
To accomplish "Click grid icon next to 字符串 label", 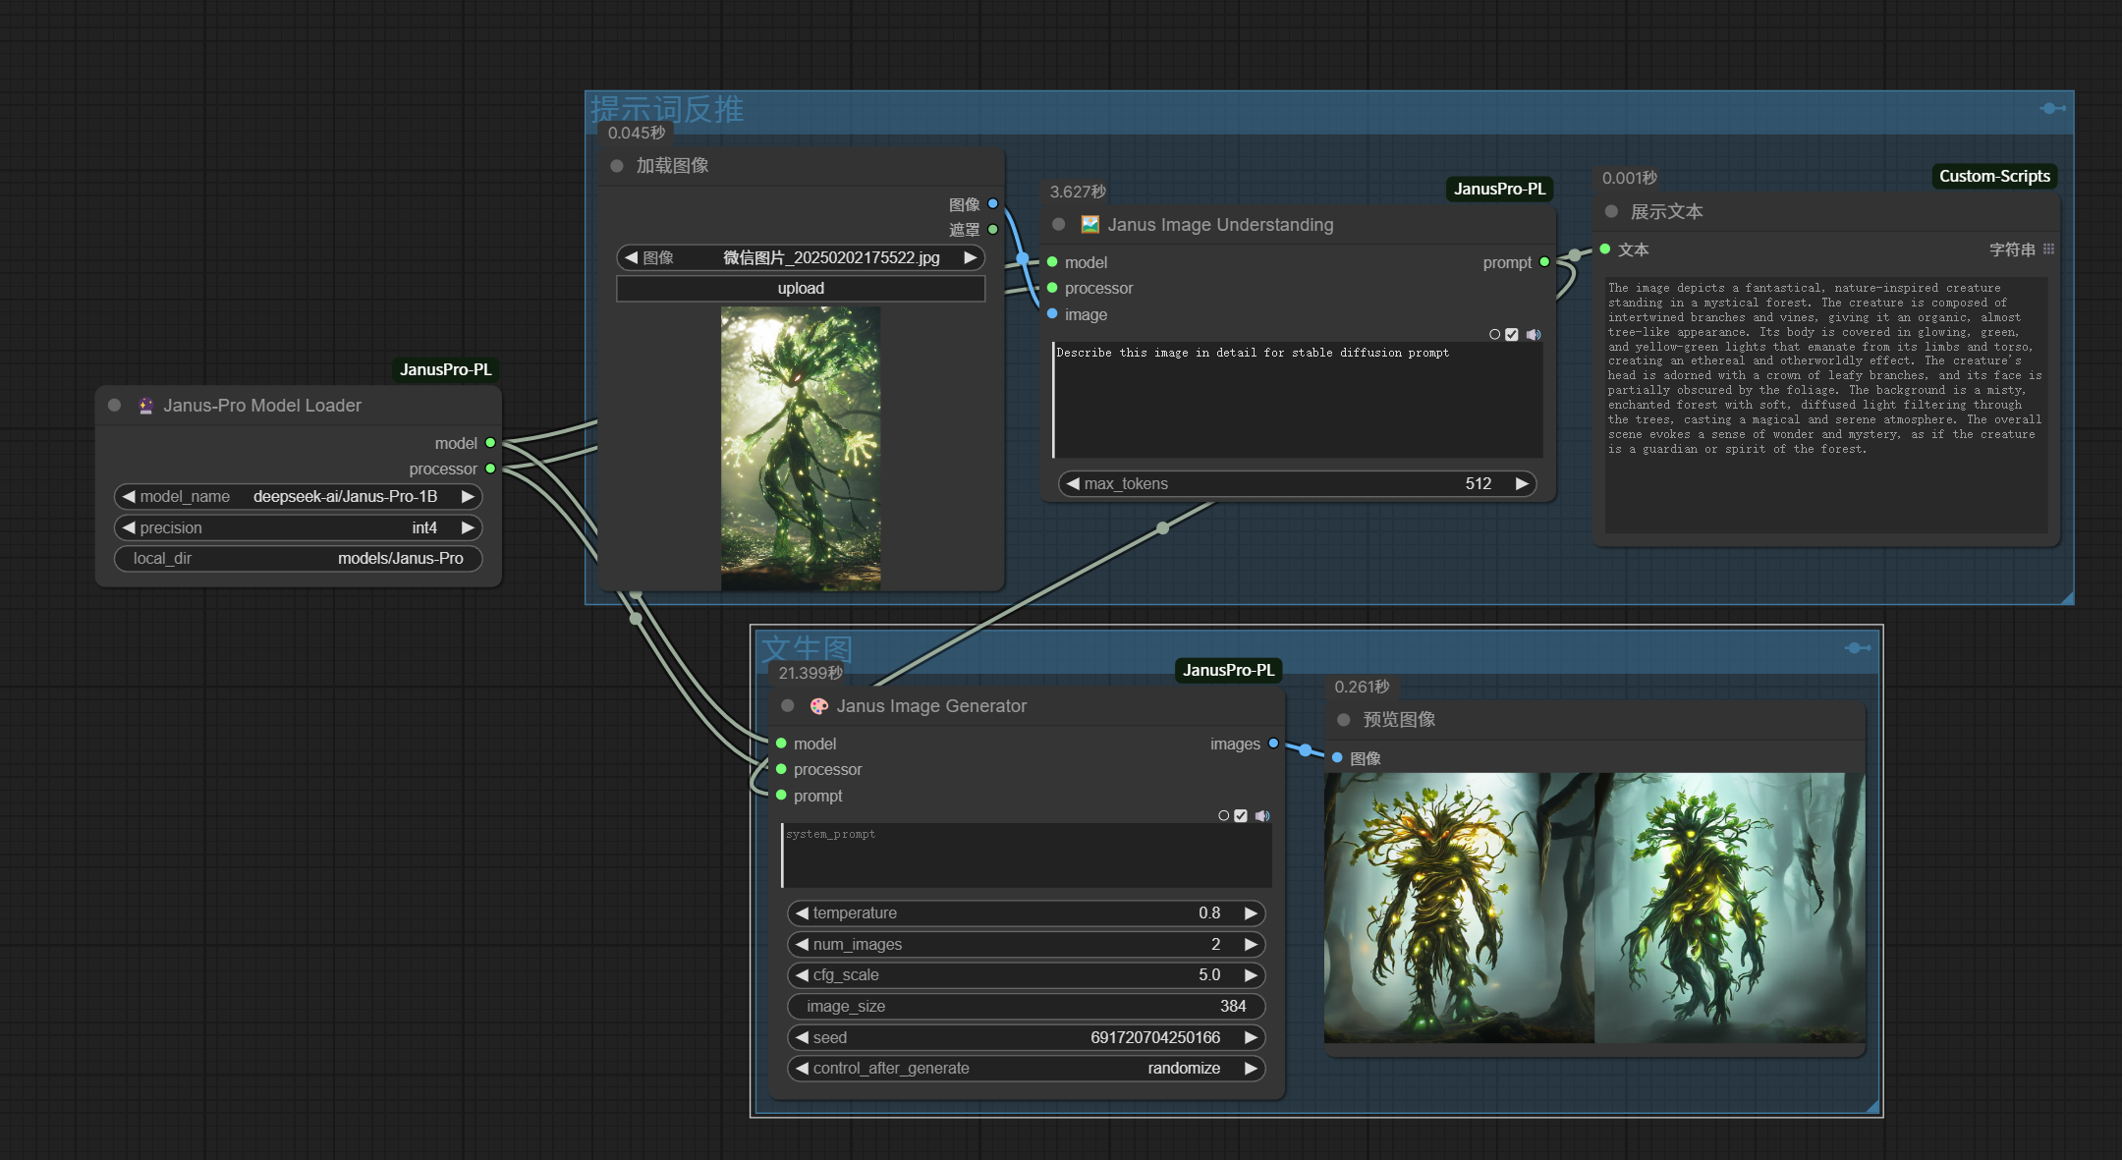I will pos(2048,249).
